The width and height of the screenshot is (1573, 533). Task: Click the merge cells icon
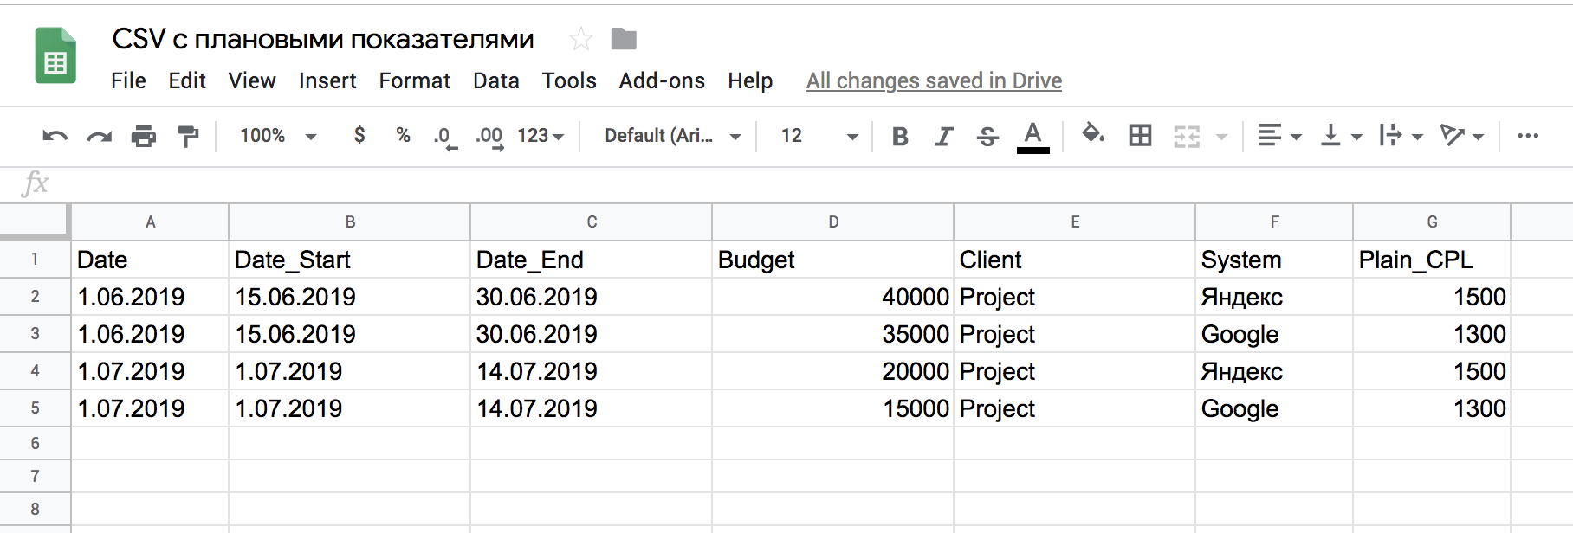click(x=1187, y=136)
